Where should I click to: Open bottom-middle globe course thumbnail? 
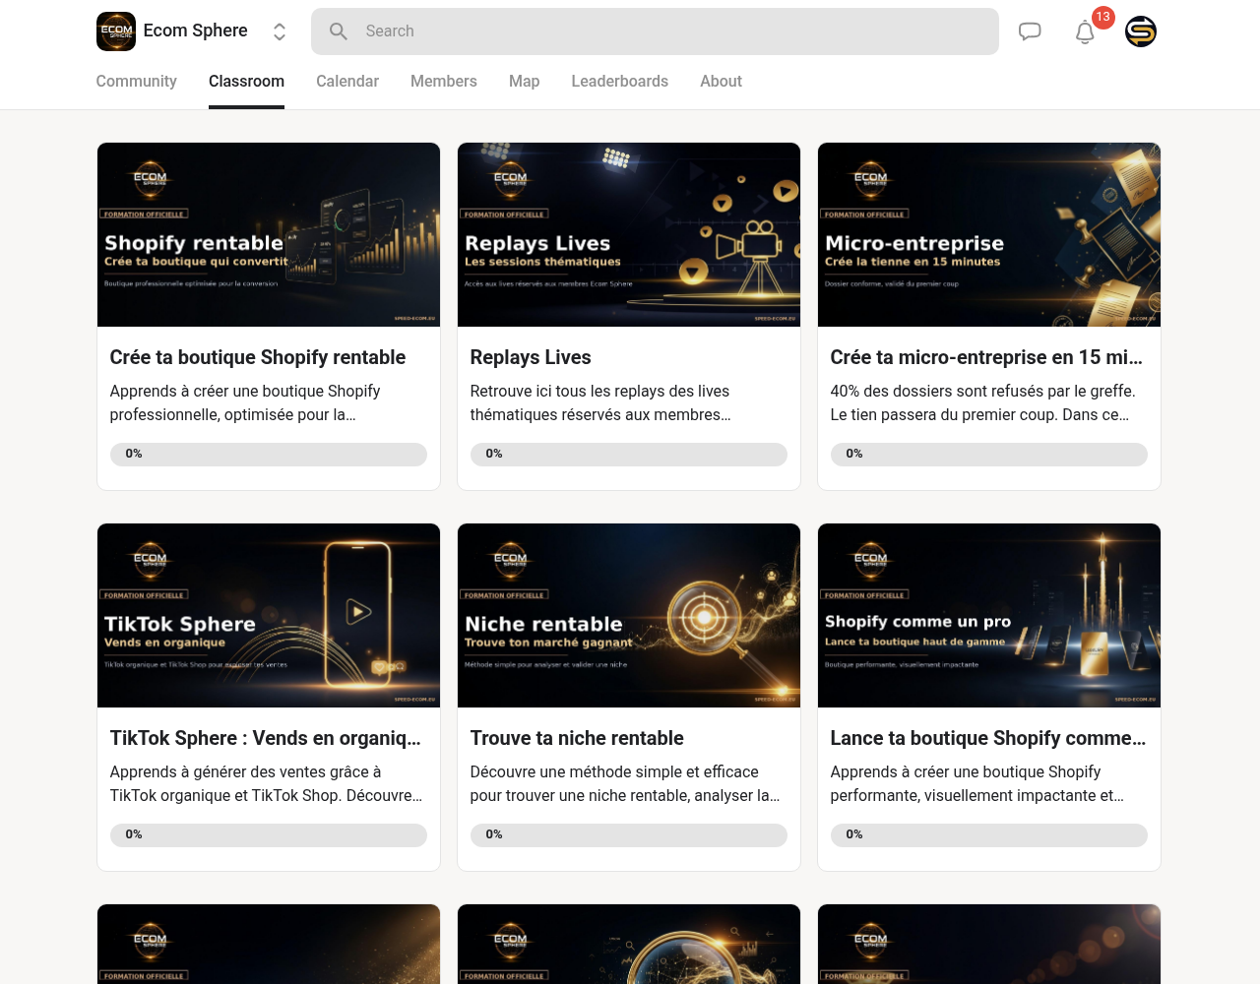point(629,944)
